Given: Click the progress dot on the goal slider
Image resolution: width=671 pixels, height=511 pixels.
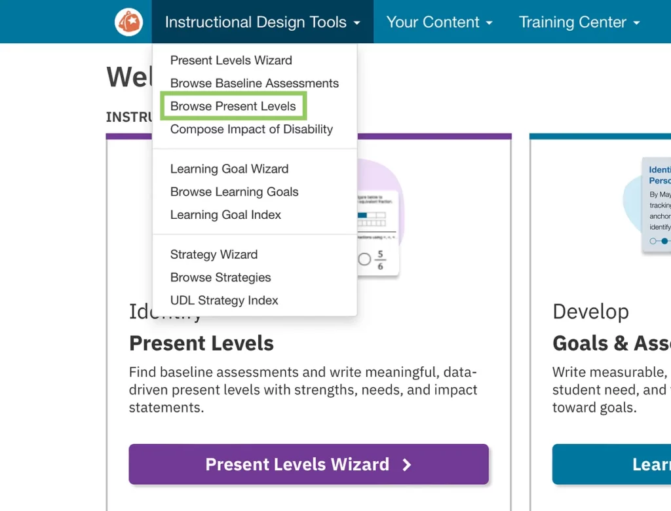Looking at the screenshot, I should click(x=664, y=241).
